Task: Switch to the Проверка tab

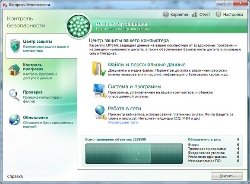Action: point(41,96)
